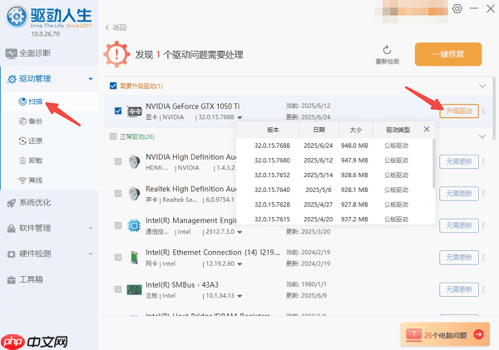499x350 pixels.
Task: Click 无需更新 for Realtek HD Audio
Action: pos(459,194)
